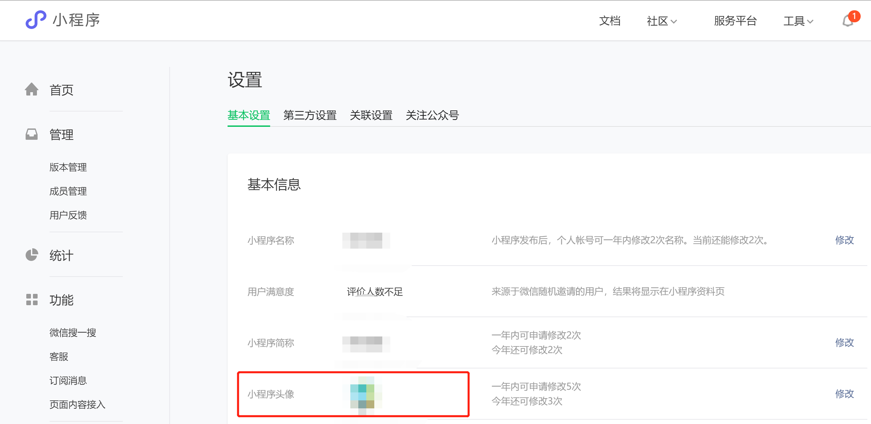
Task: Open 成员管理 in the sidebar
Action: [68, 191]
